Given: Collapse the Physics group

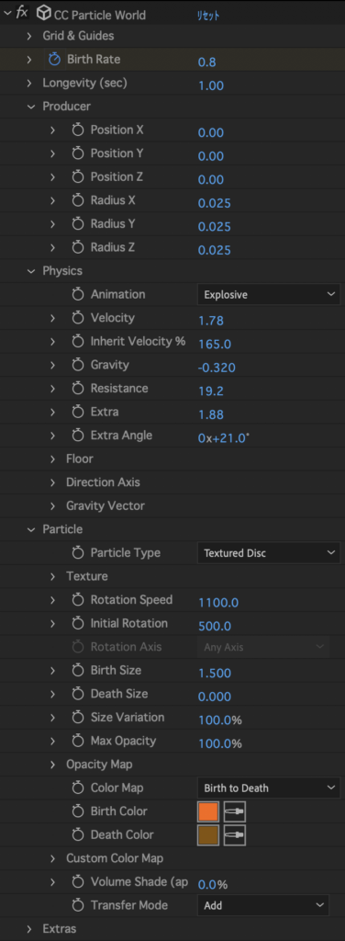Looking at the screenshot, I should pos(30,271).
